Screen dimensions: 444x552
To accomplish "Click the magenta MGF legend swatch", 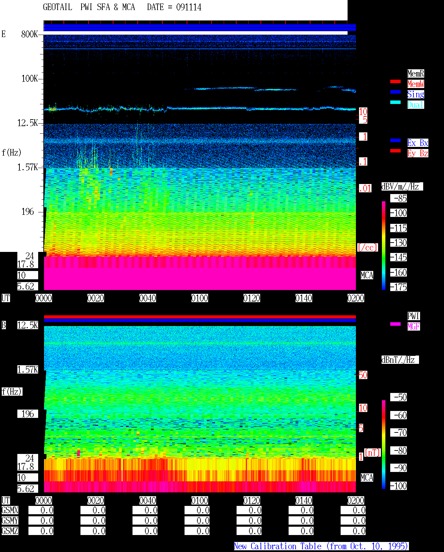I will pos(395,324).
